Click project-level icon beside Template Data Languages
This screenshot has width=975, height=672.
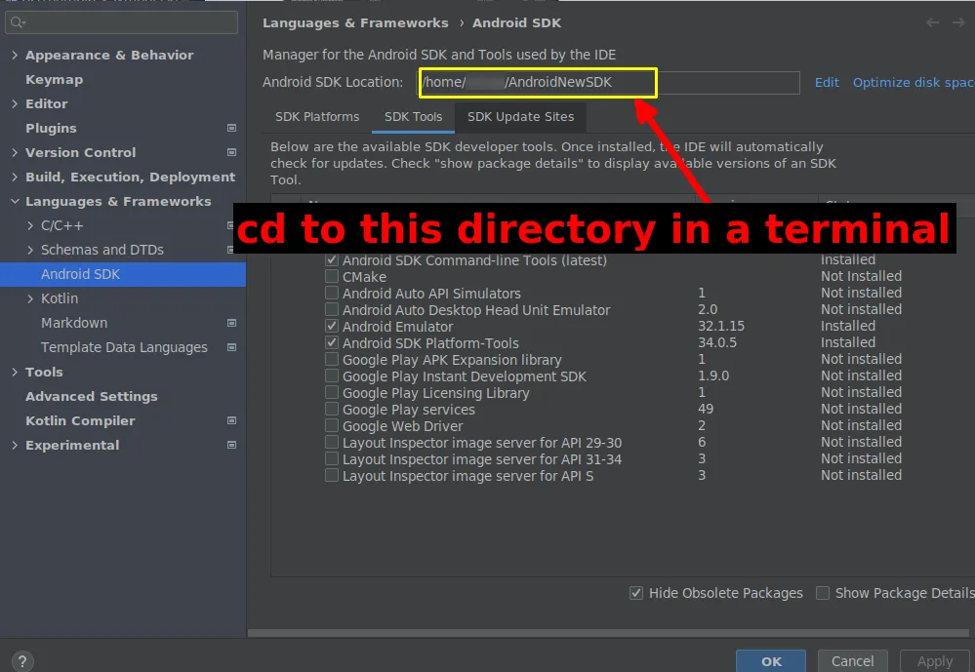click(x=231, y=347)
